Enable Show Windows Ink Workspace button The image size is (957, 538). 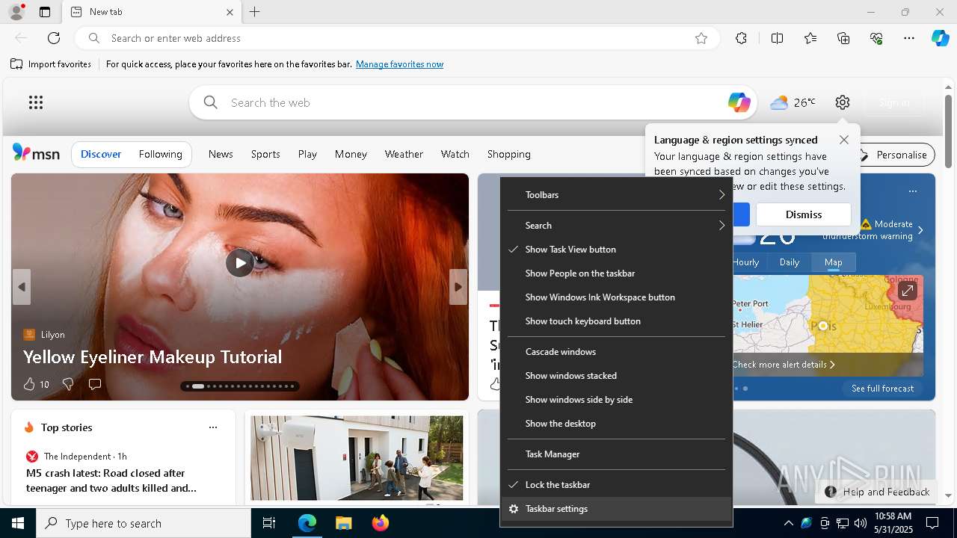click(x=617, y=297)
